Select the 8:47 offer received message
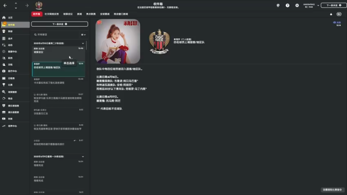 59,146
